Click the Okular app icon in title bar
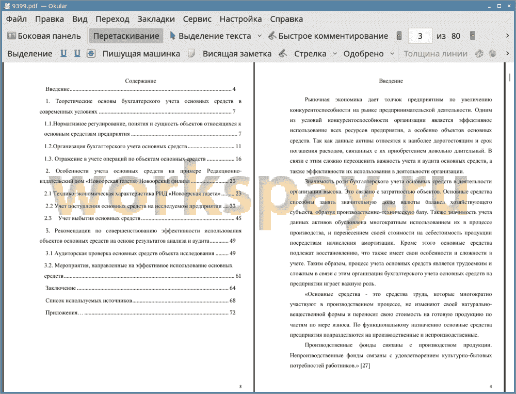The image size is (516, 394). coord(7,6)
